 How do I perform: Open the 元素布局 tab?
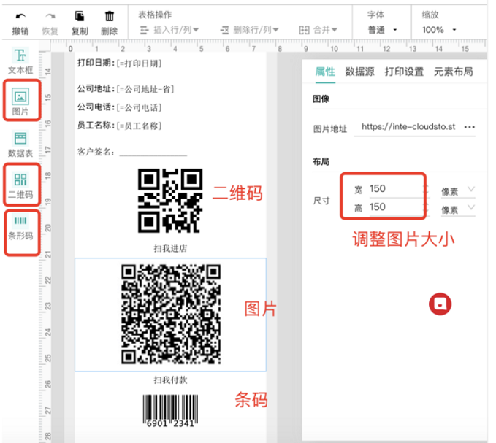[453, 72]
